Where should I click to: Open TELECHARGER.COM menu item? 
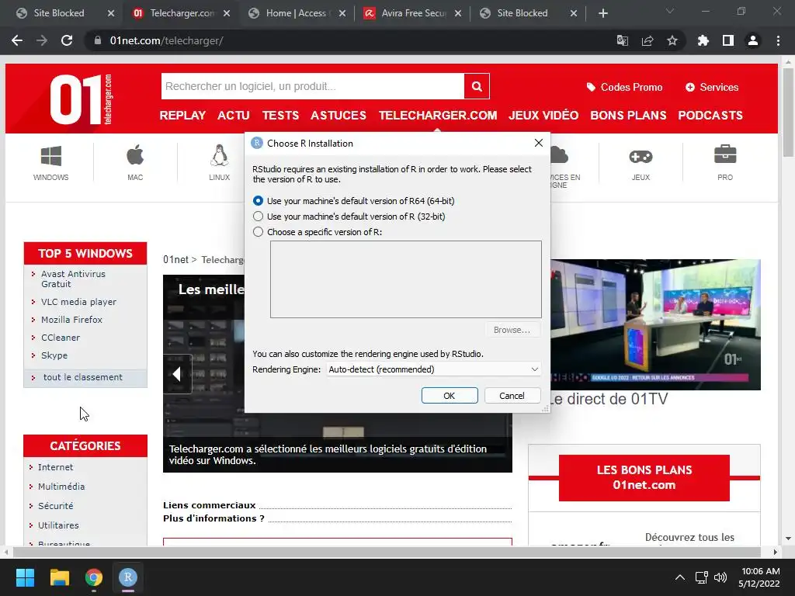(x=438, y=116)
